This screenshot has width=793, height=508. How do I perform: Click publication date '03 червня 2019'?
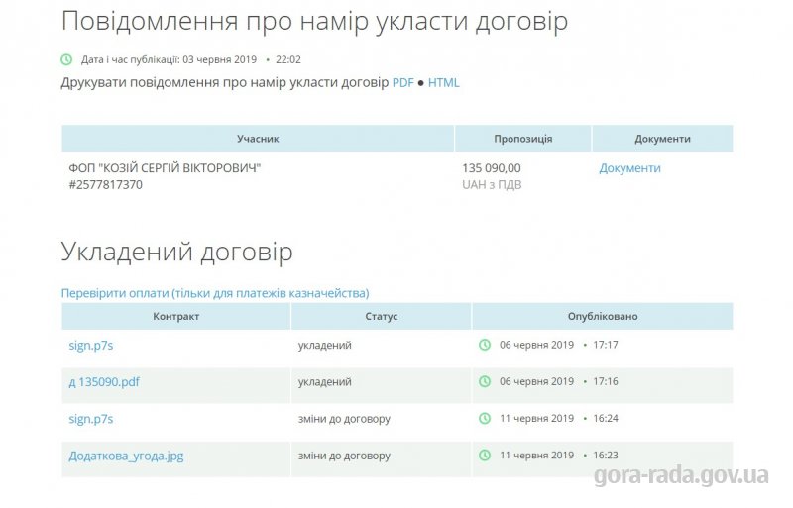[x=219, y=59]
